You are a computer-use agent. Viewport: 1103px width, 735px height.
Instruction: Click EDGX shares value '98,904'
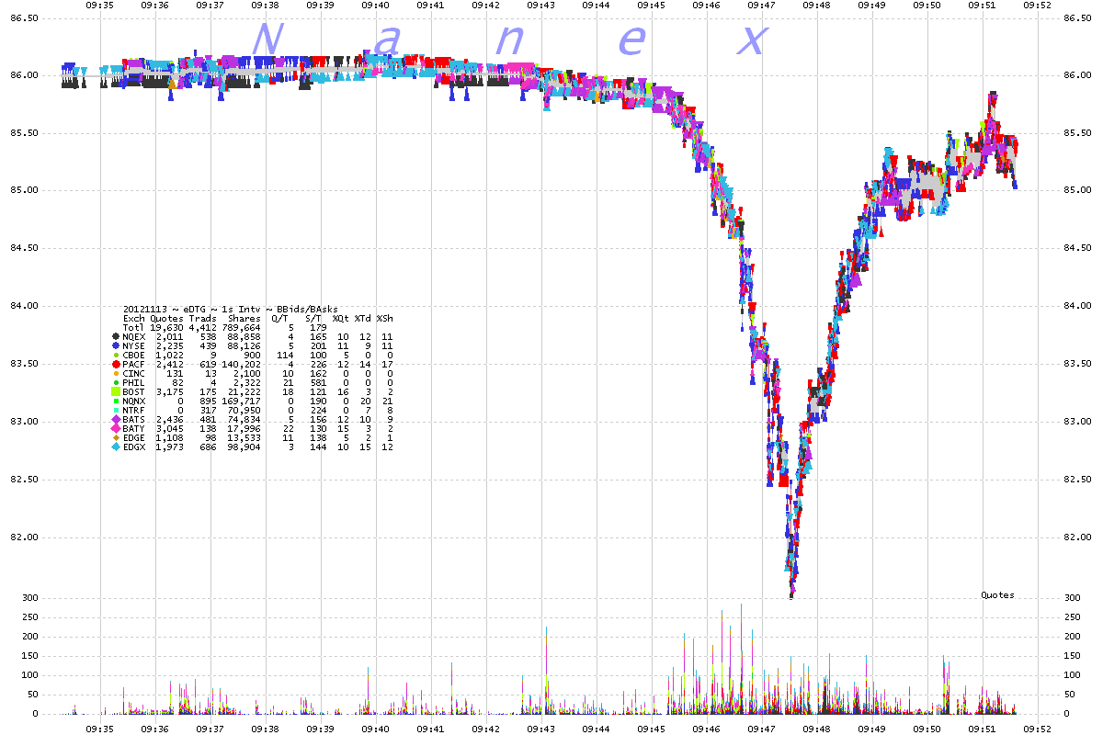tap(244, 447)
